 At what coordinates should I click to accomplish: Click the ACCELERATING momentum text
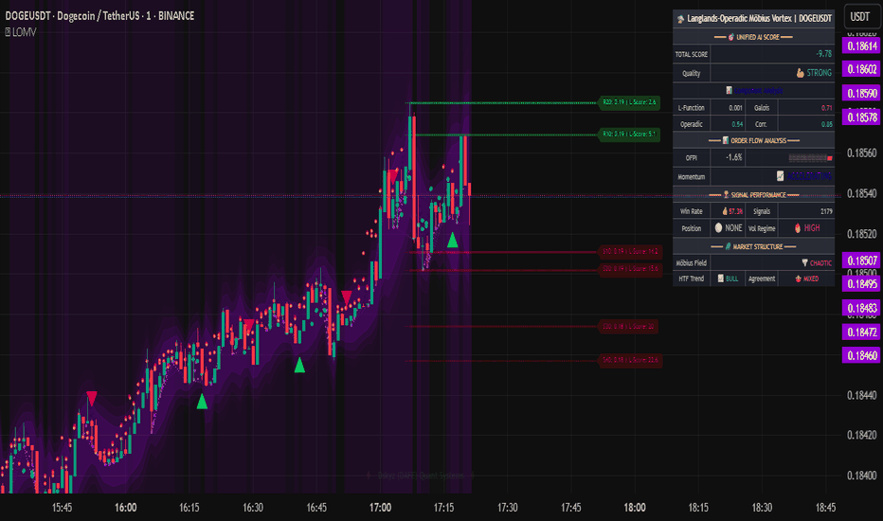809,176
